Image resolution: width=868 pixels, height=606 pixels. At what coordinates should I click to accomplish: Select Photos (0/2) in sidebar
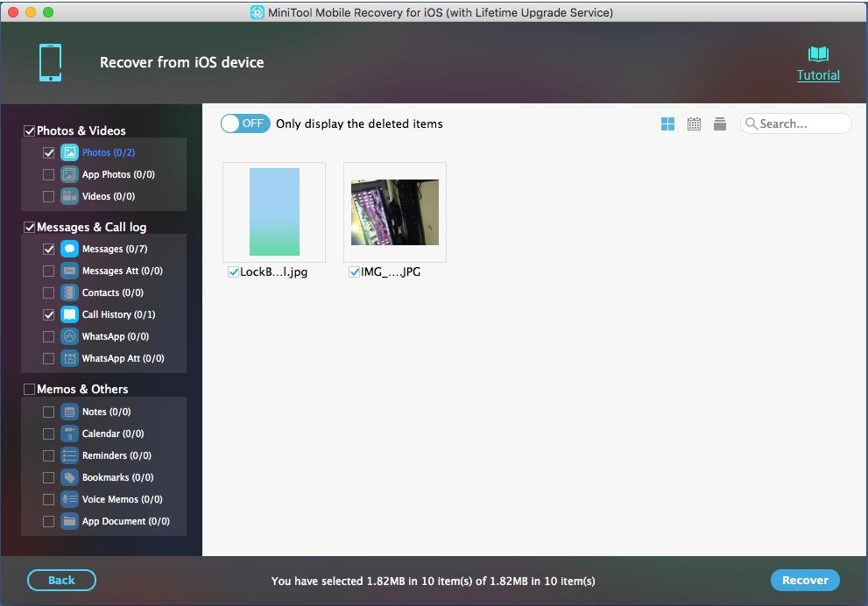click(x=109, y=152)
